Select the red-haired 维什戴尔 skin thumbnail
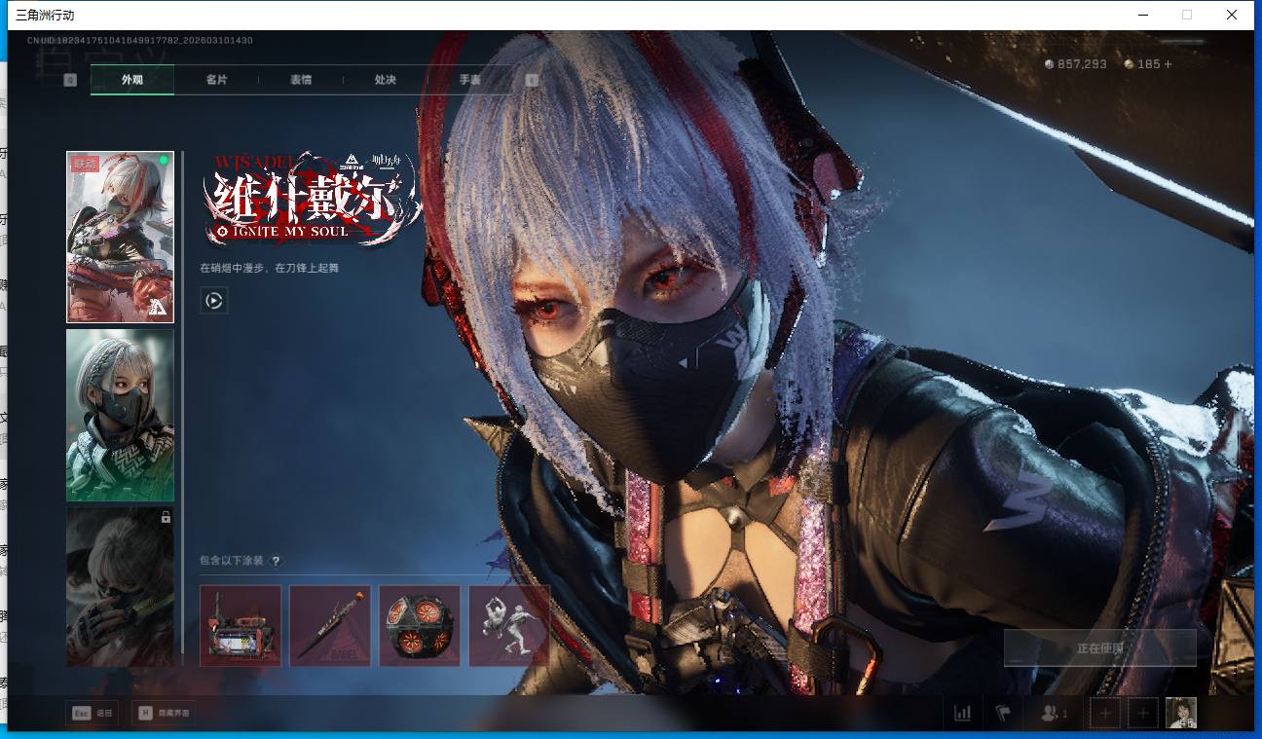 click(x=120, y=237)
